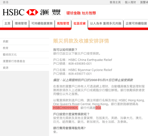Click the italic 備註 note line
Screen dimensions: 148x136
pos(93,80)
